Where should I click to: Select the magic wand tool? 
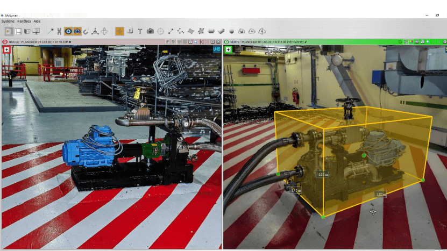[x=51, y=31]
